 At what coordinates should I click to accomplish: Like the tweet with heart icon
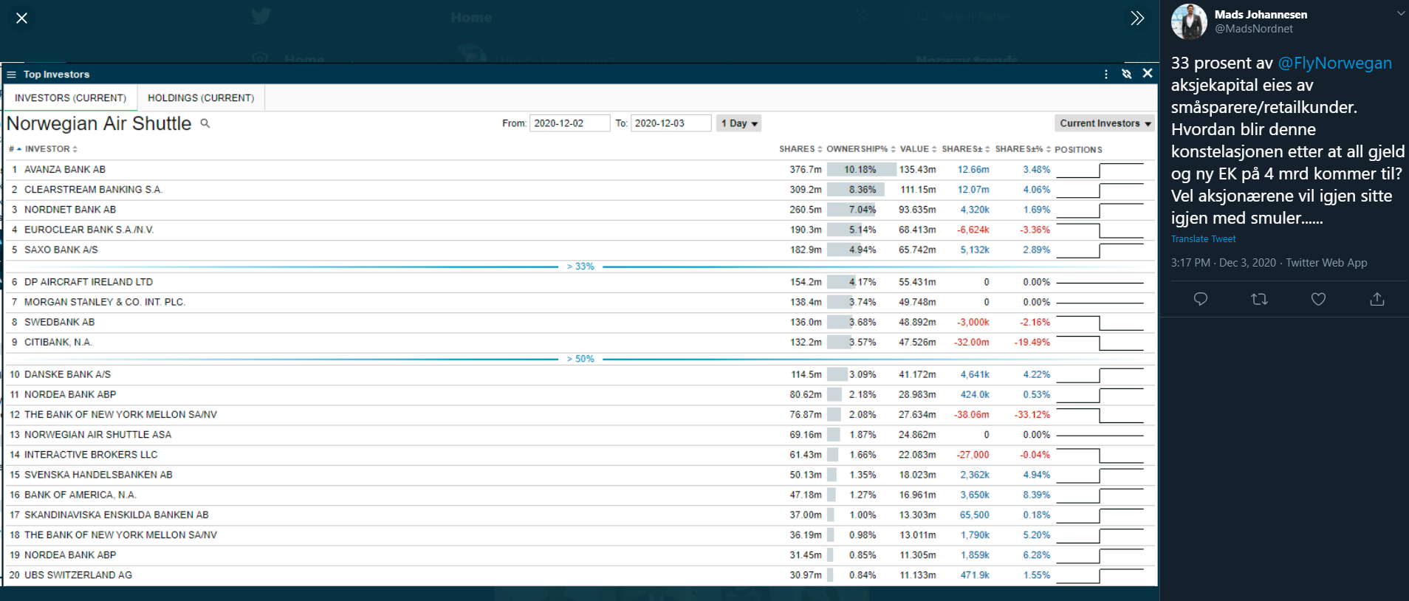(1318, 299)
